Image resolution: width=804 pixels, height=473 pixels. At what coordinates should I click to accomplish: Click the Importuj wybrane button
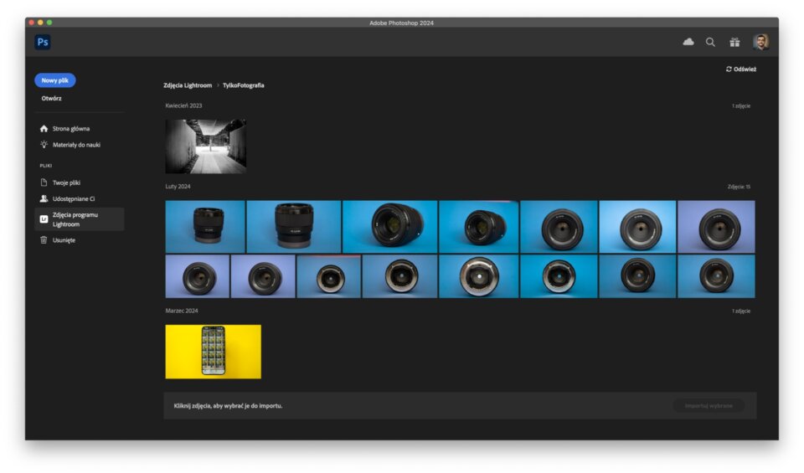pyautogui.click(x=708, y=406)
